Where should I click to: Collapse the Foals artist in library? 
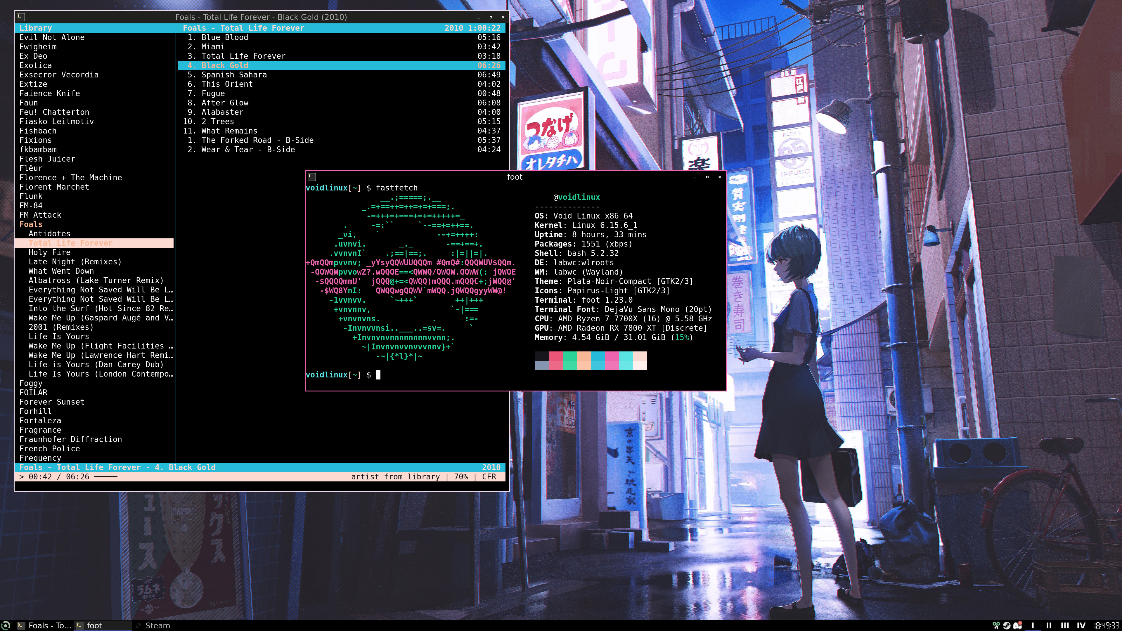pos(31,224)
